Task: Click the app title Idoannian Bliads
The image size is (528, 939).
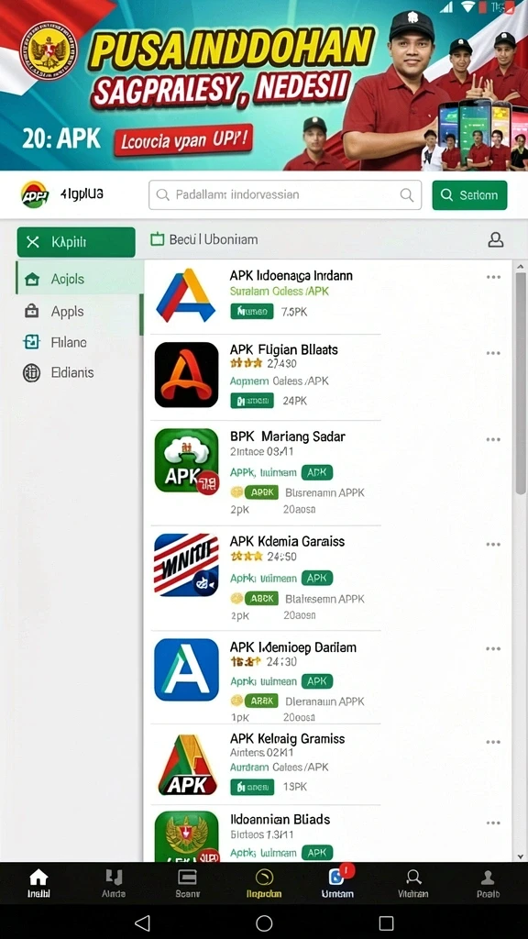Action: 280,819
